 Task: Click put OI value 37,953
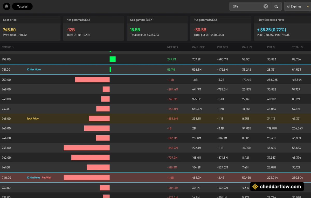[272, 157]
